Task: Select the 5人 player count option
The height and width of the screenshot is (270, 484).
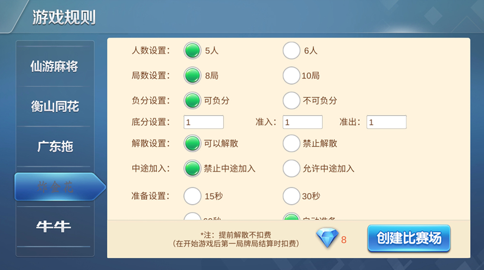Action: [x=193, y=50]
